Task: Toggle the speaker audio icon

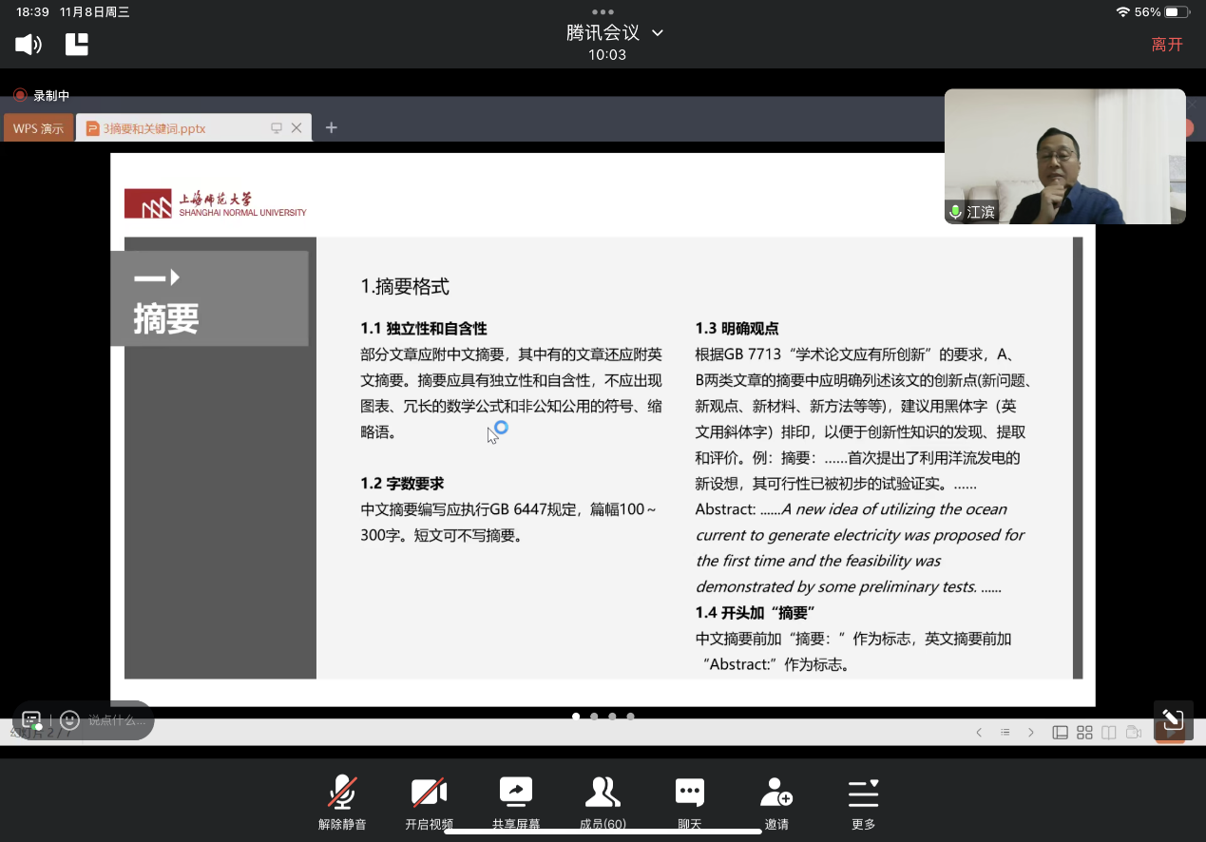Action: click(29, 44)
